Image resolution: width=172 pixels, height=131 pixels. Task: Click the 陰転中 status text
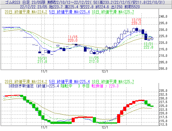[66, 86]
